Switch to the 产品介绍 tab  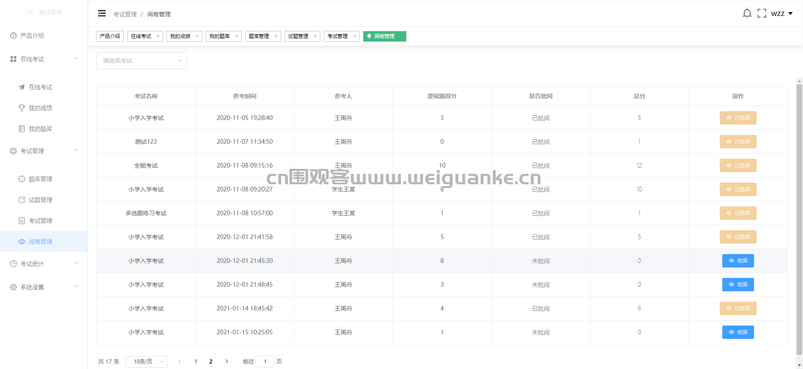[110, 36]
